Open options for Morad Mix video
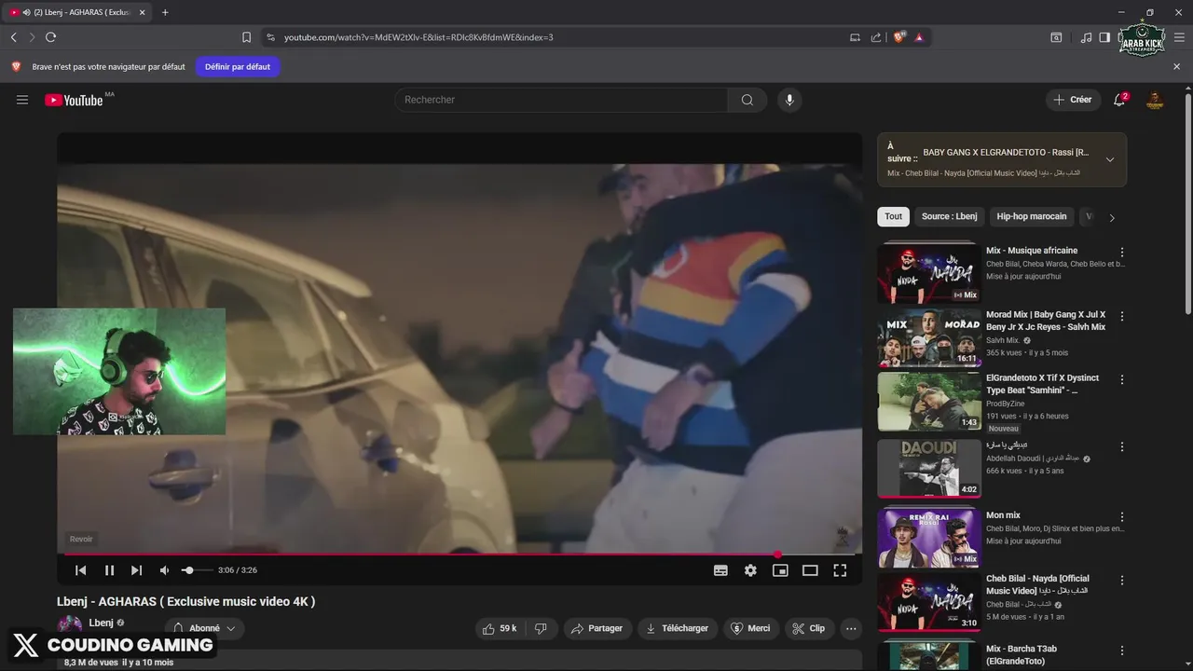Image resolution: width=1193 pixels, height=671 pixels. pos(1122,316)
